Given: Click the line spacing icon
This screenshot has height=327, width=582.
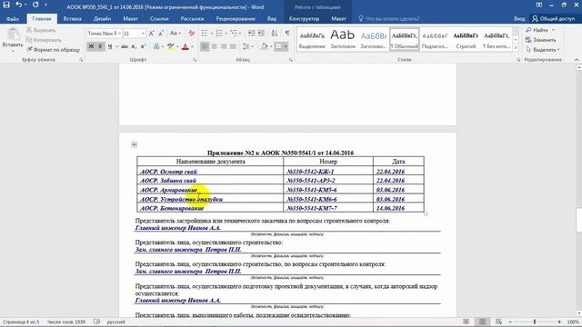Looking at the screenshot, I should tap(246, 46).
